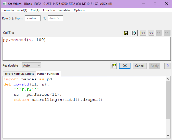172x140 pixels.
Task: Click the script panel icon beside OK
Action: 114,66
